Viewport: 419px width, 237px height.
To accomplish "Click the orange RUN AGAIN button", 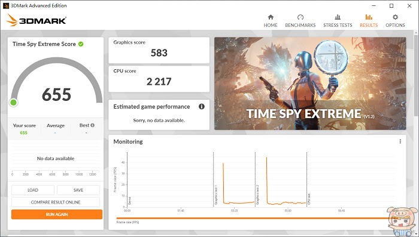I will coord(57,214).
